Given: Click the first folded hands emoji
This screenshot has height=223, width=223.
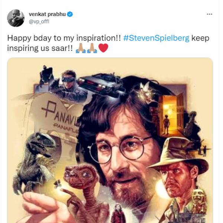Looking at the screenshot, I should coord(81,49).
